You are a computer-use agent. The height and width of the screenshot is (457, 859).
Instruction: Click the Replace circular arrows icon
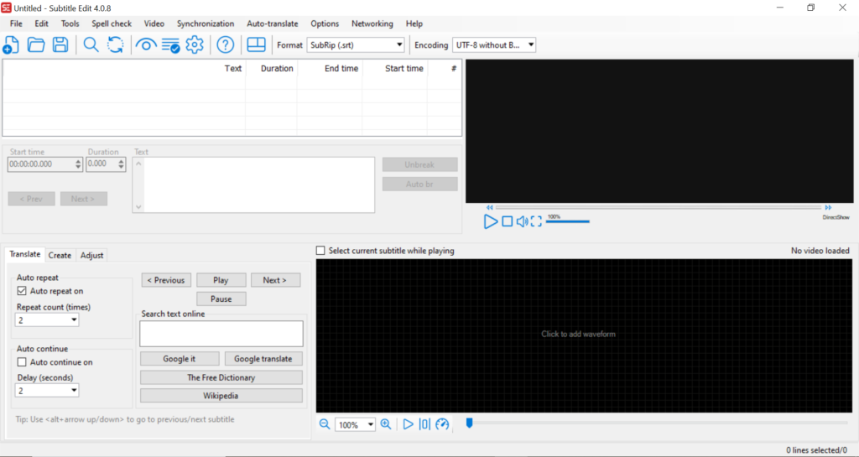click(x=115, y=45)
